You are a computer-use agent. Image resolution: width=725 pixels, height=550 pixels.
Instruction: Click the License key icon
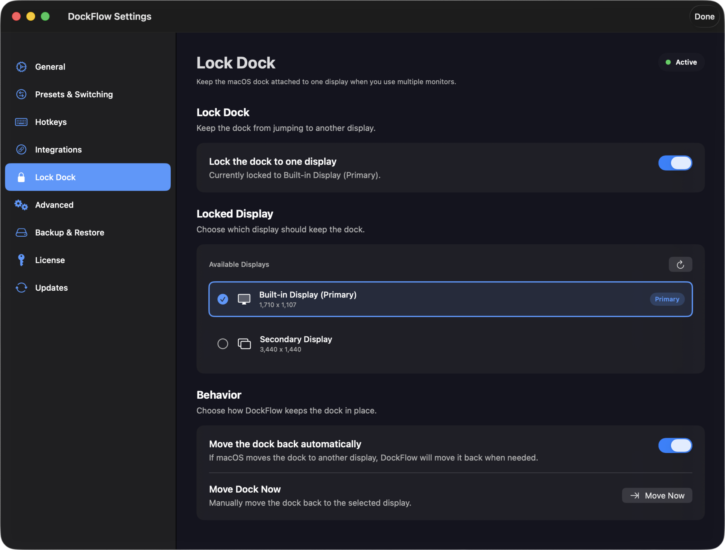point(21,260)
